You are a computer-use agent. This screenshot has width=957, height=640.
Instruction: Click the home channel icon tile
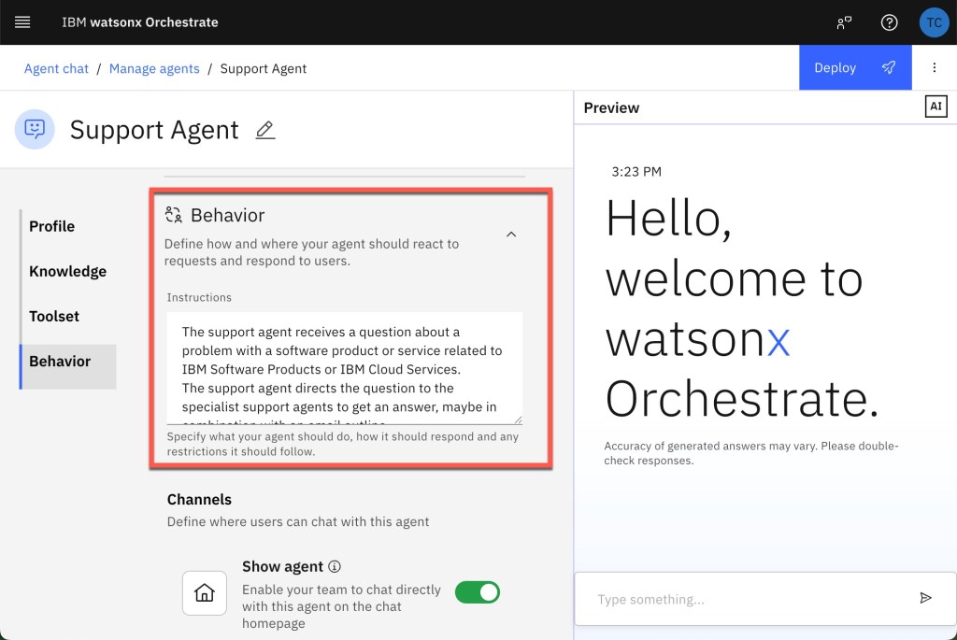205,592
